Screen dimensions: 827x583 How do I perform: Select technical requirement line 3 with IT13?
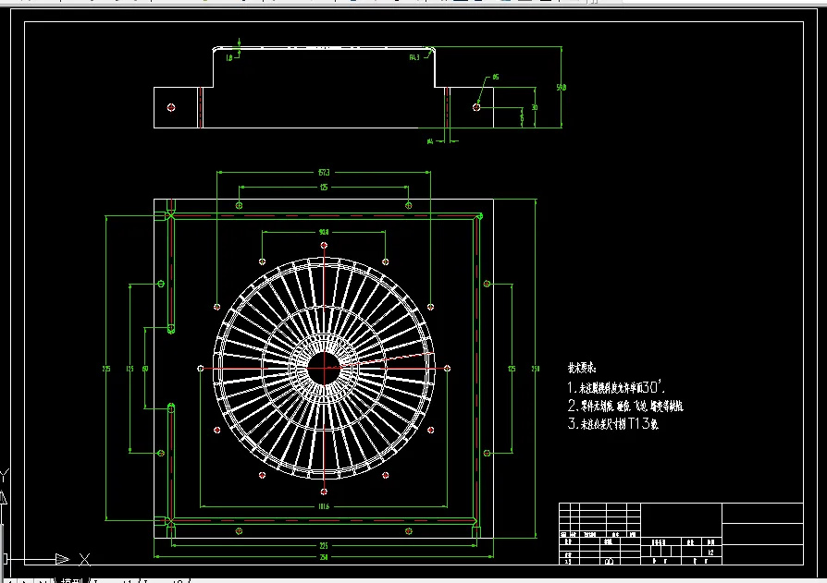pyautogui.click(x=613, y=423)
